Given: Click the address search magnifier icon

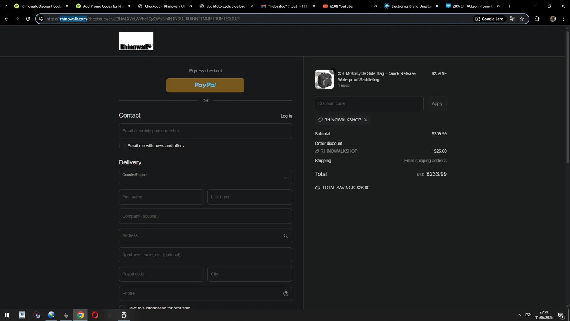Looking at the screenshot, I should [286, 236].
